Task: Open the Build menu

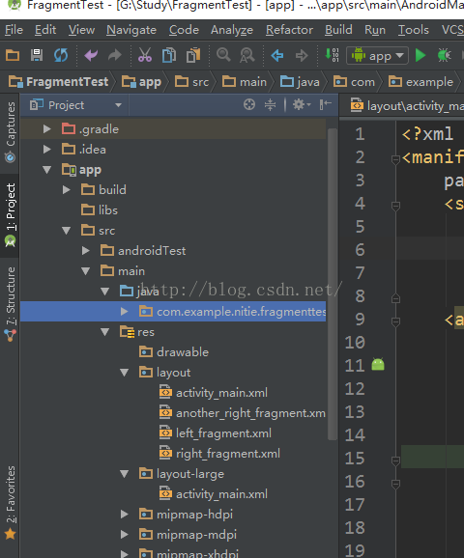Action: tap(338, 30)
